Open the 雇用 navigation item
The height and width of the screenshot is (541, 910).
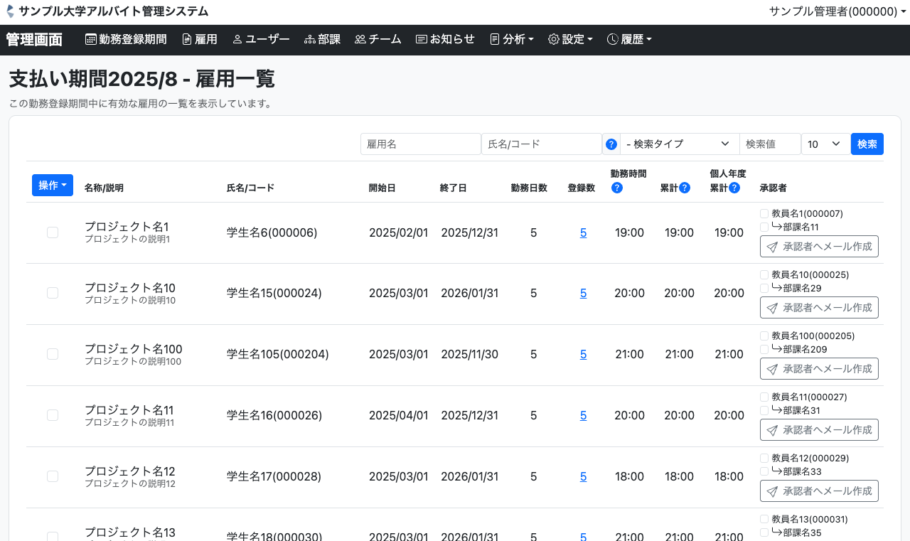200,40
